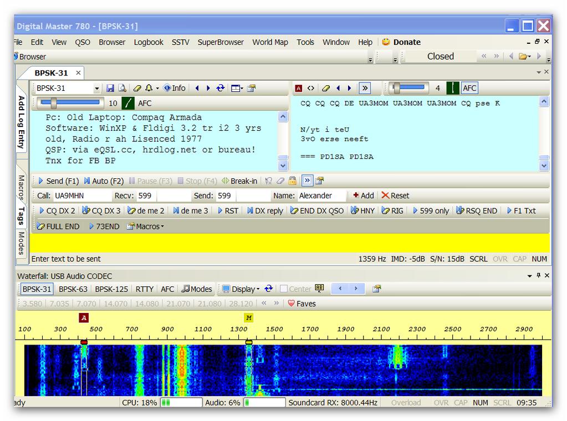The height and width of the screenshot is (421, 567).
Task: Click the Add log button
Action: pyautogui.click(x=363, y=196)
